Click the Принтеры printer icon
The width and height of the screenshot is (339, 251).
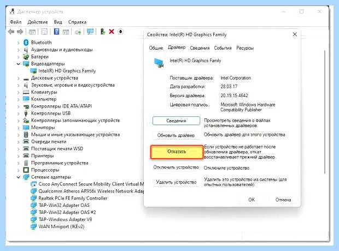coord(26,156)
